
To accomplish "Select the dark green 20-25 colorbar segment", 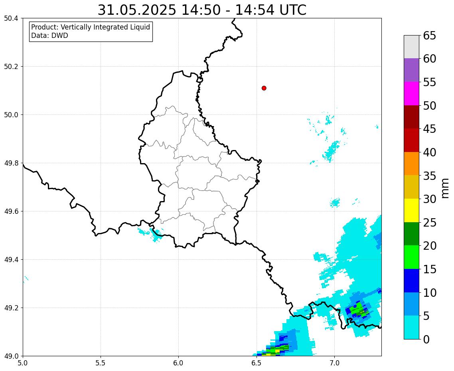I will coord(411,234).
